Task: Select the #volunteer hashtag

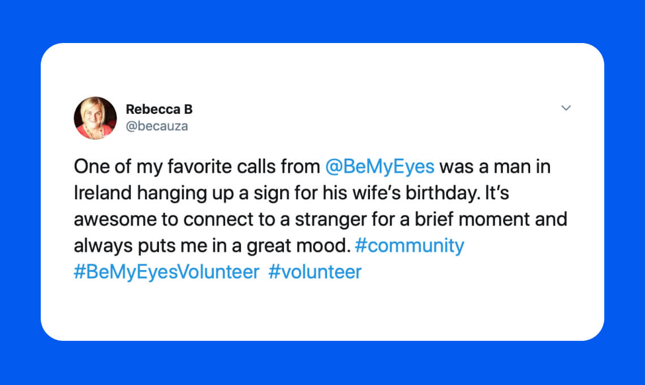Action: [315, 272]
